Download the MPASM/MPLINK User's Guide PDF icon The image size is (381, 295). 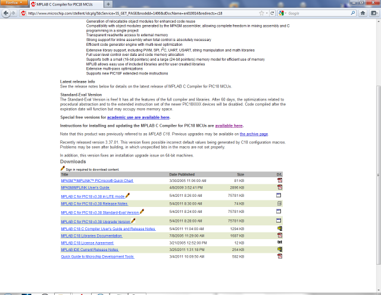(x=280, y=187)
